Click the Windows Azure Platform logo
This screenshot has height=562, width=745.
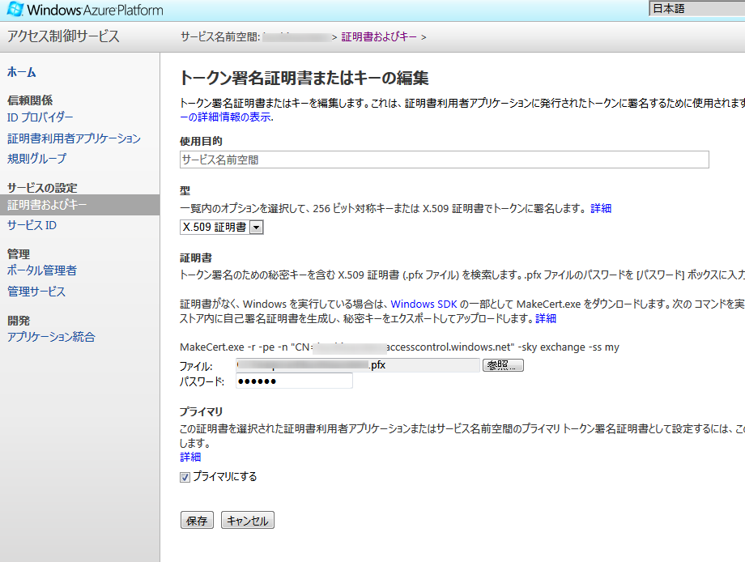pyautogui.click(x=84, y=11)
